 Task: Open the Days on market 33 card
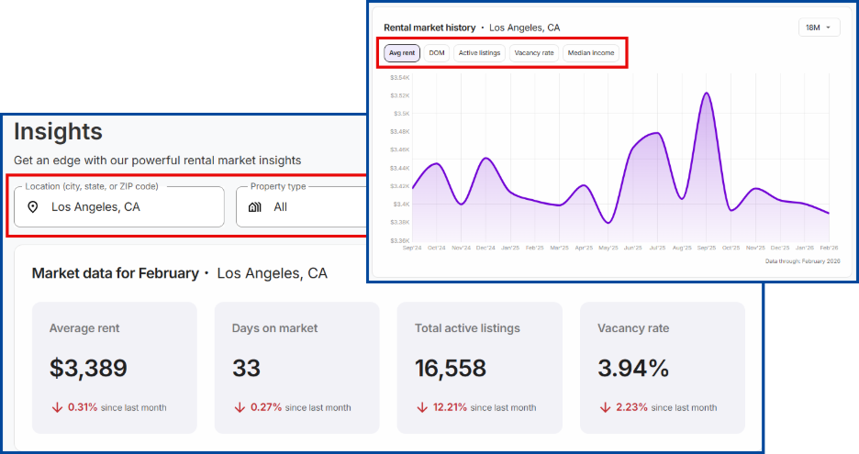pyautogui.click(x=296, y=368)
